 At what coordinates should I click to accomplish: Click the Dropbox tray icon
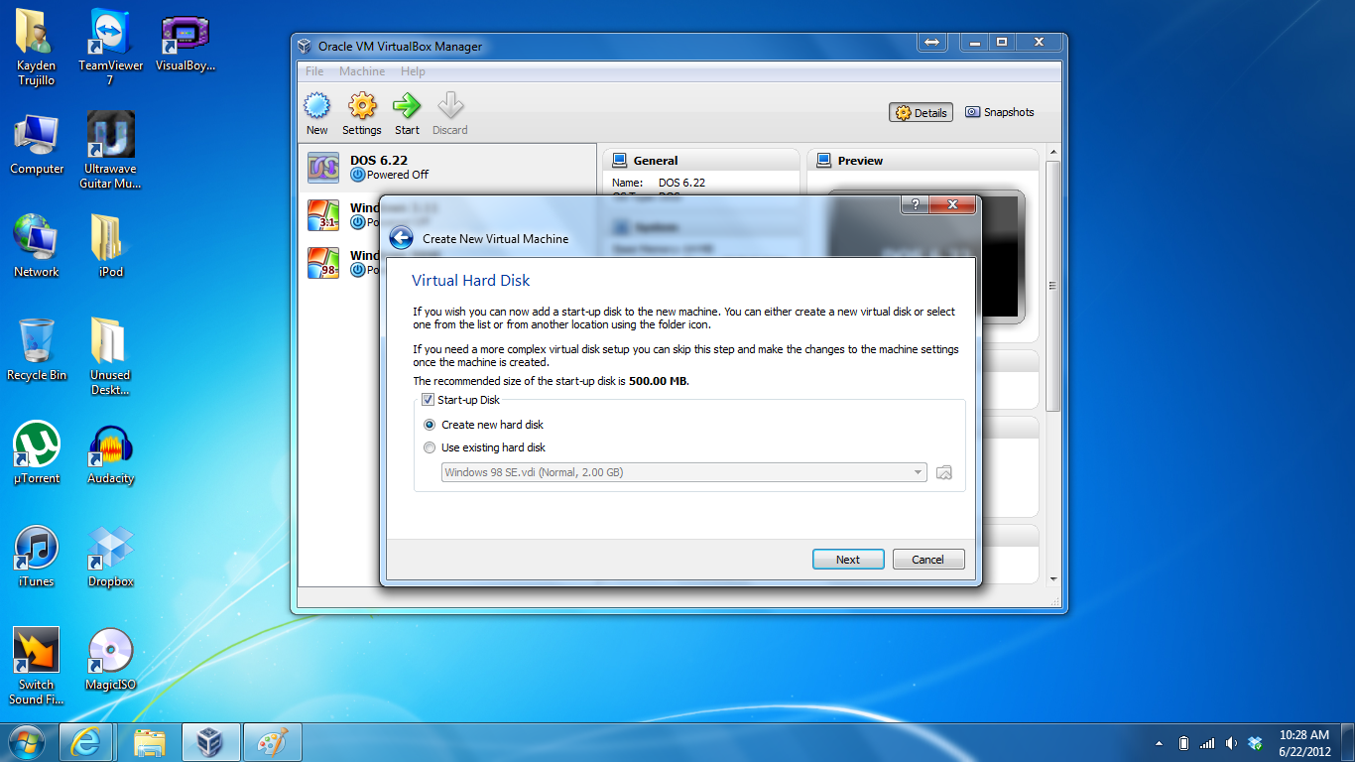(x=1255, y=743)
